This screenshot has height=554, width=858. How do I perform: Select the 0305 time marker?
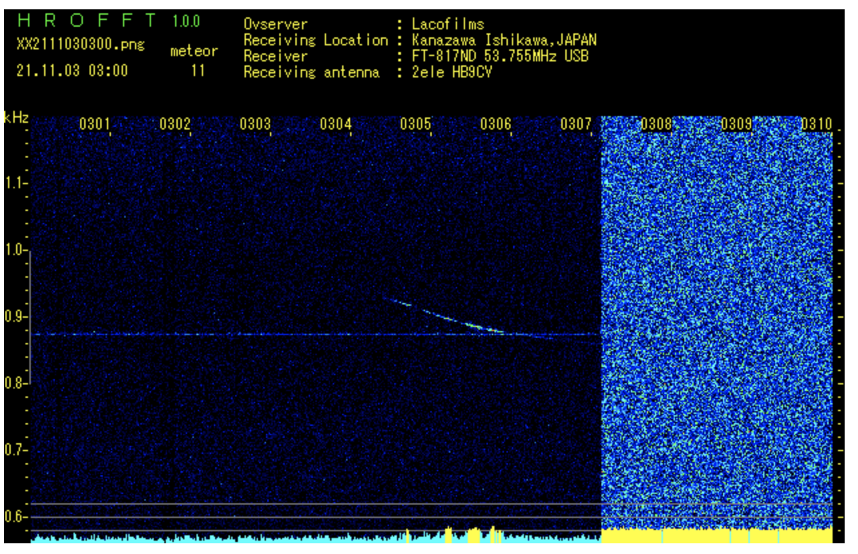(x=415, y=124)
